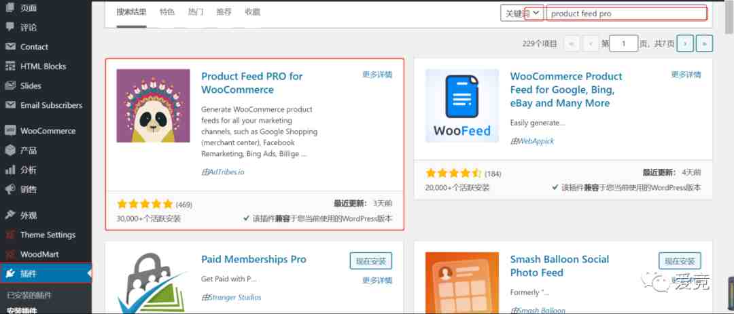Go to the first page of results
The height and width of the screenshot is (314, 734).
coord(572,43)
